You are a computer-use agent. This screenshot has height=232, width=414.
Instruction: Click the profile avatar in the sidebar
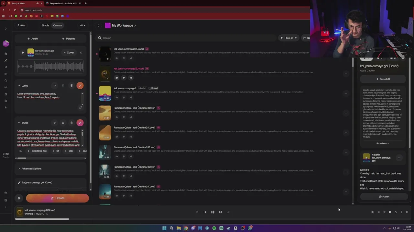[6, 43]
